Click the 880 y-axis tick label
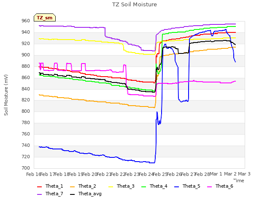The image size is (270, 202). coord(26,66)
